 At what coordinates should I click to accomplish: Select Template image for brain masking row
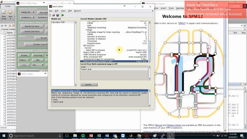114,32
